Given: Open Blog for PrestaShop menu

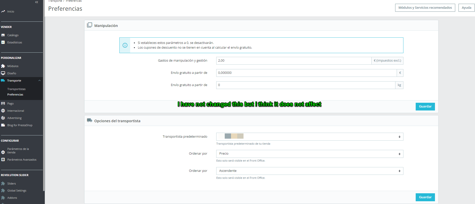Looking at the screenshot, I should (x=20, y=125).
